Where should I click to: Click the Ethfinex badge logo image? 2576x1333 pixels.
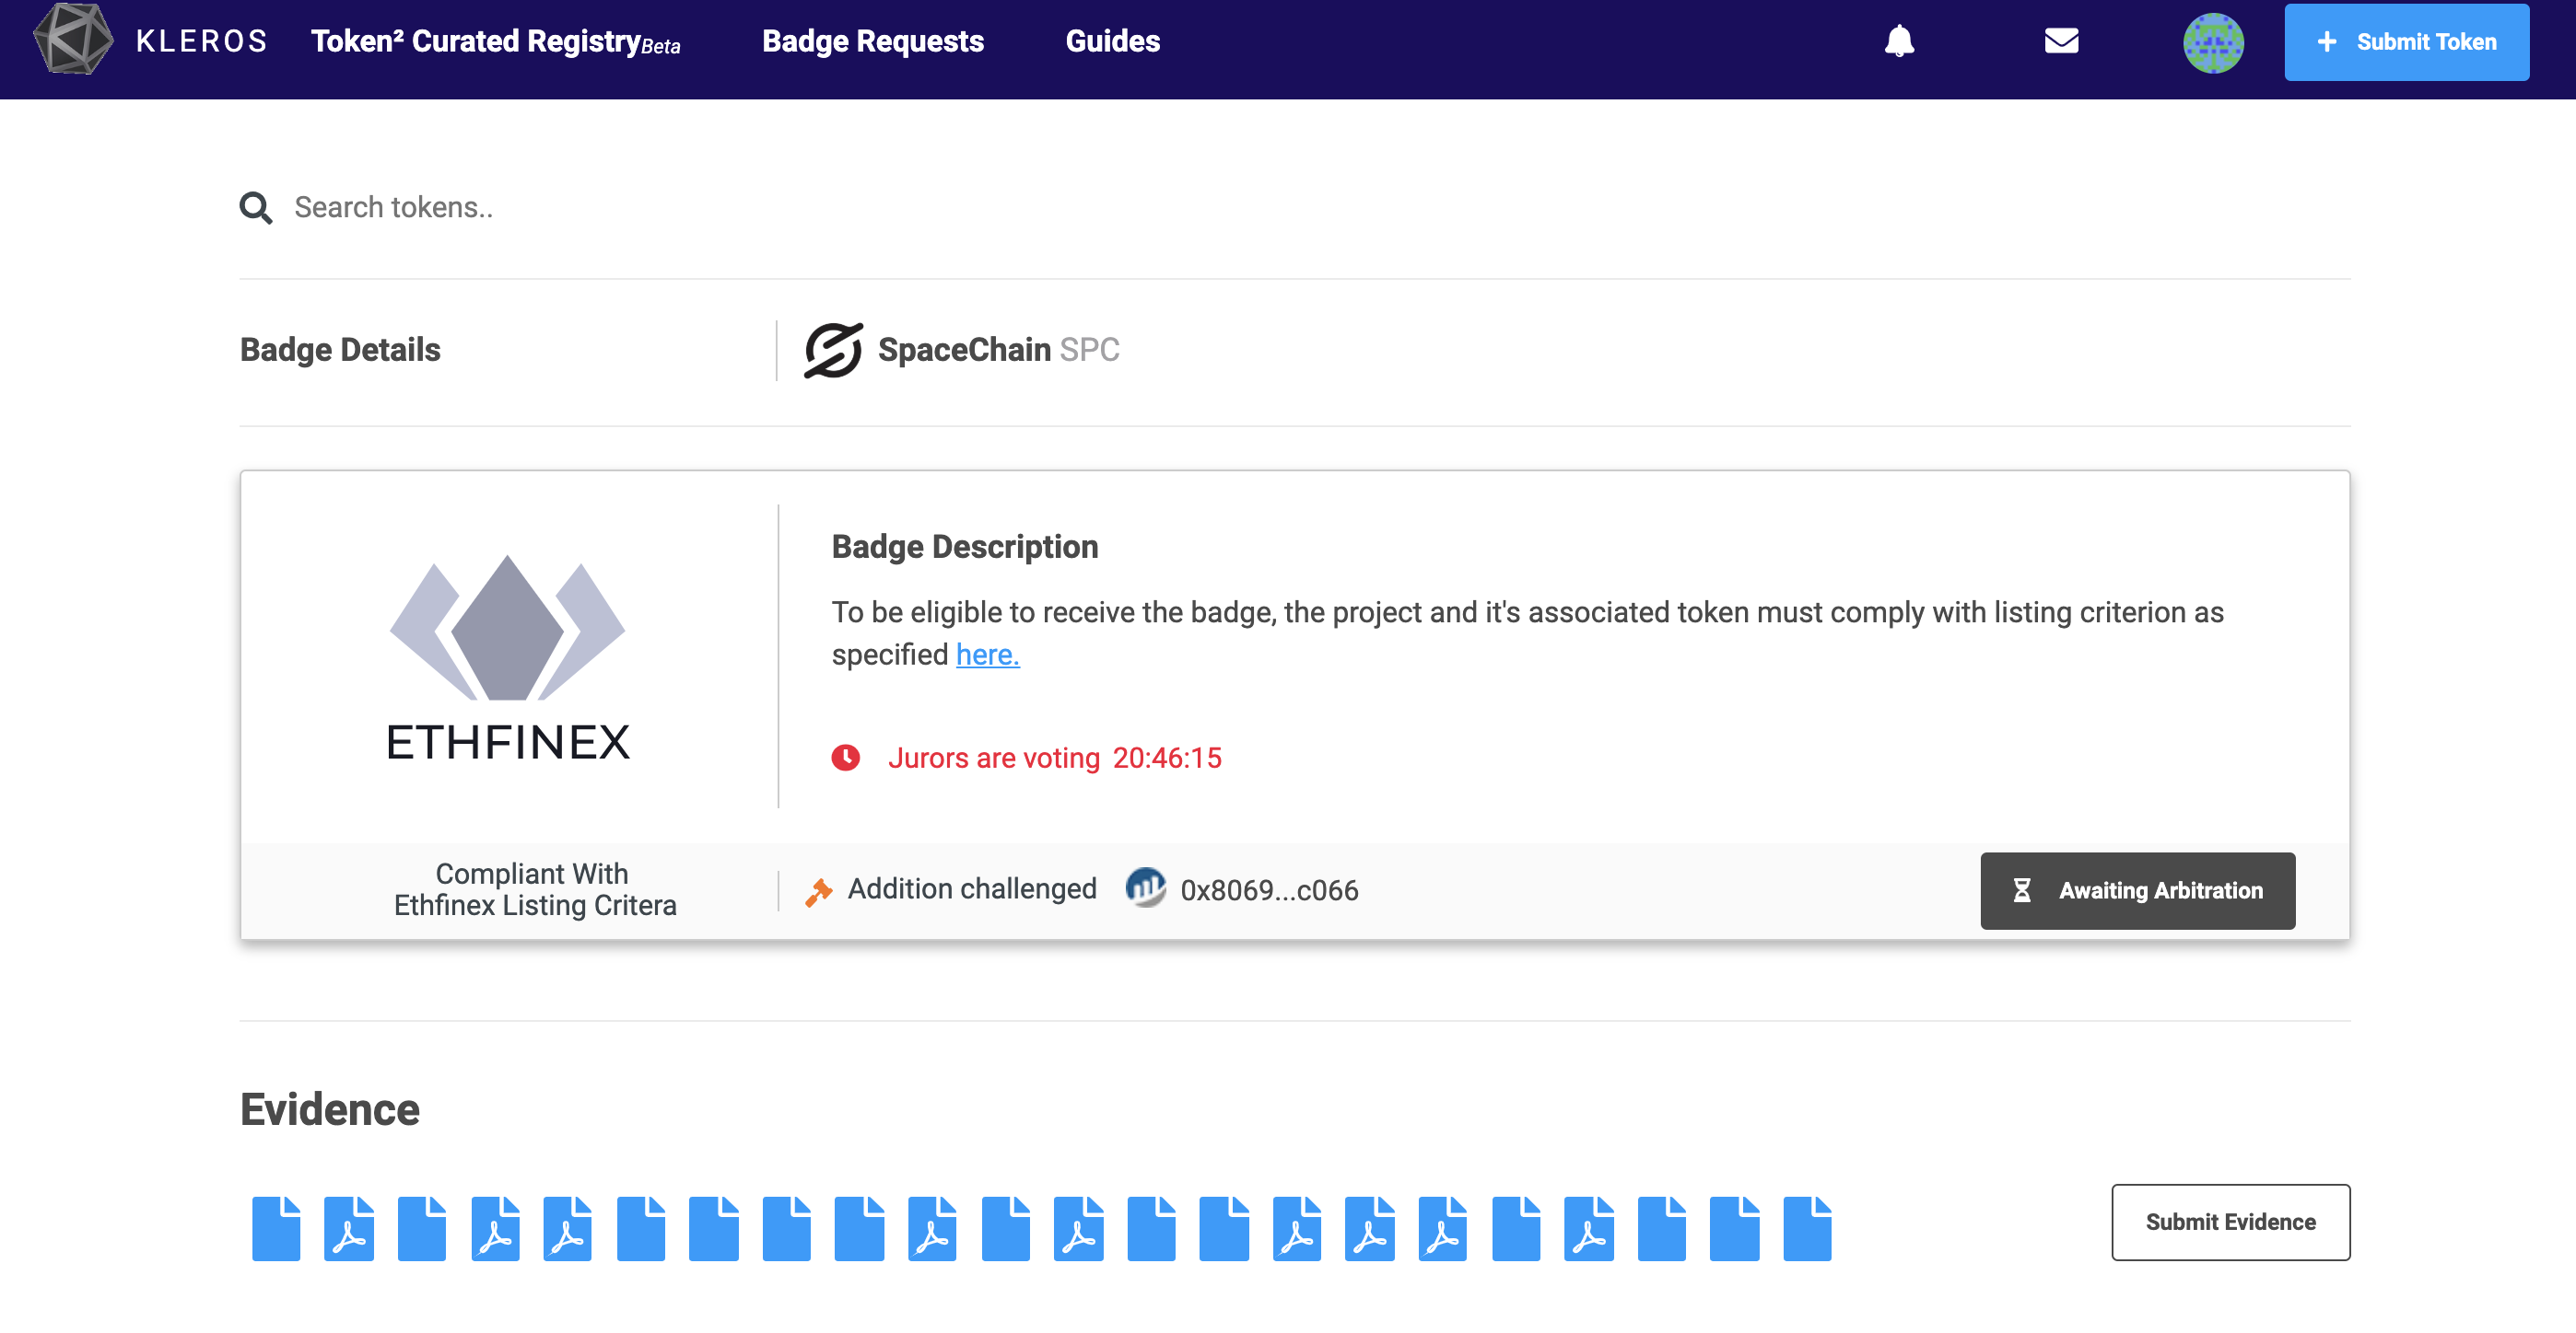point(507,656)
